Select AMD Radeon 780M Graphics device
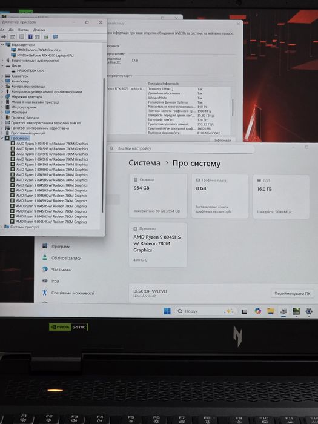The image size is (318, 424). pos(39,50)
